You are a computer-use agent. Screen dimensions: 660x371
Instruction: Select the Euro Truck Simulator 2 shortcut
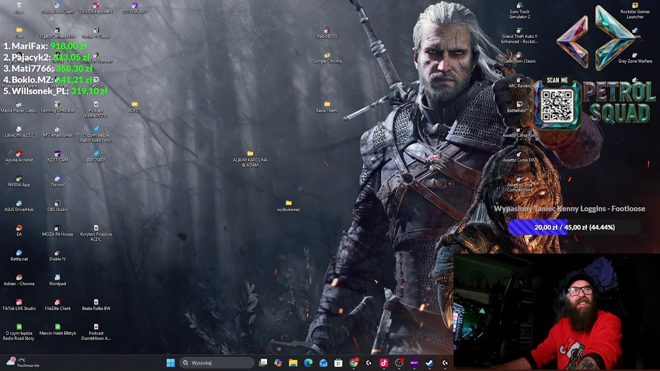pos(519,10)
